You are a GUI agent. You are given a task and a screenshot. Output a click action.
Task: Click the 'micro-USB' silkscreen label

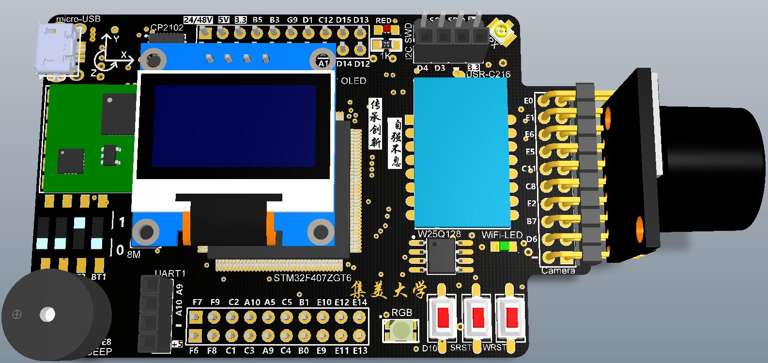(78, 19)
